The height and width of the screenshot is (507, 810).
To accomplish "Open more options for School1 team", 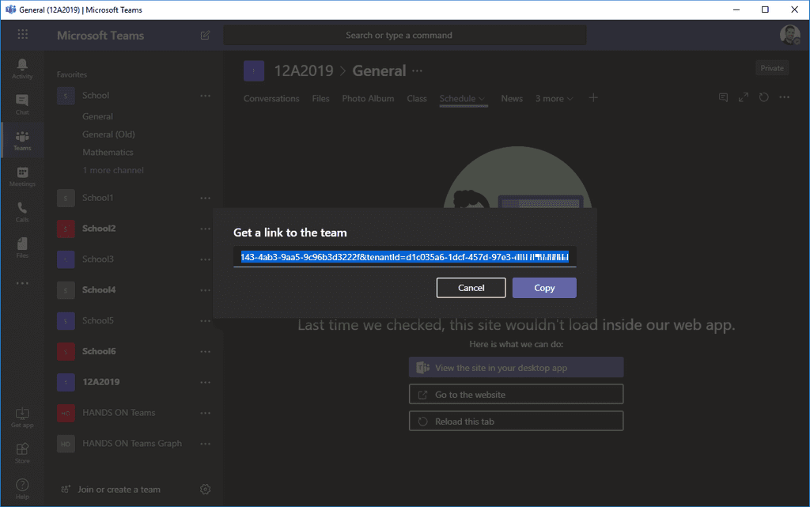I will click(205, 199).
